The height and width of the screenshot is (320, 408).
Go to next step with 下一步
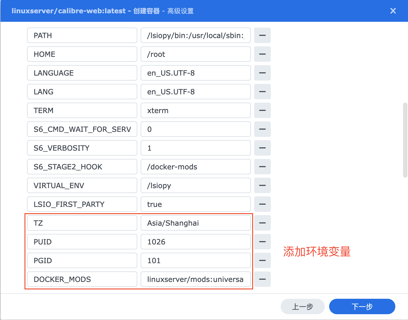[x=362, y=306]
